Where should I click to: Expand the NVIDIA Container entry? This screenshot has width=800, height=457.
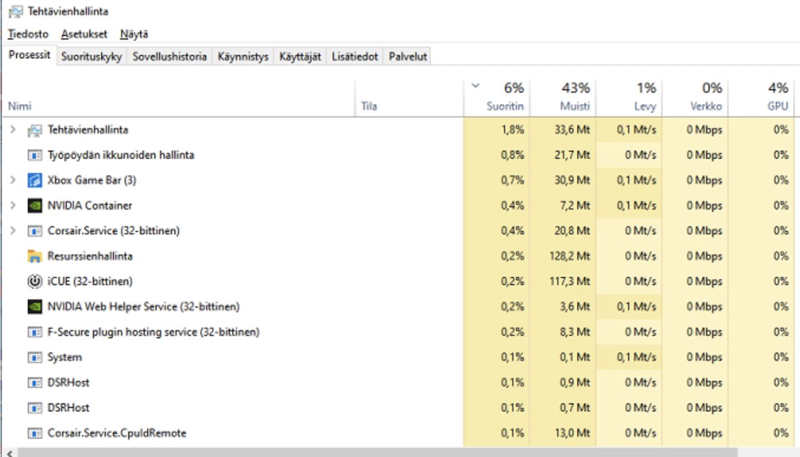12,205
